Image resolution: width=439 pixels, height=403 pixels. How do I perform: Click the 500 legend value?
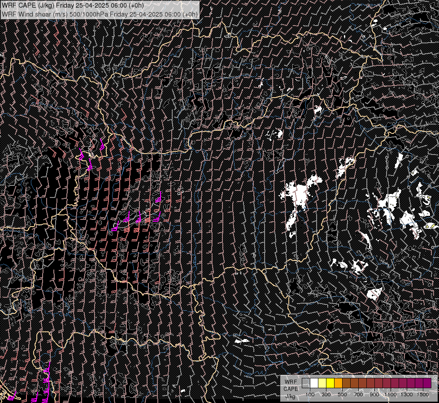coord(342,394)
